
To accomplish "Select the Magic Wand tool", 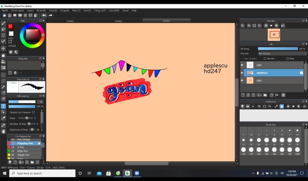I will (3, 87).
